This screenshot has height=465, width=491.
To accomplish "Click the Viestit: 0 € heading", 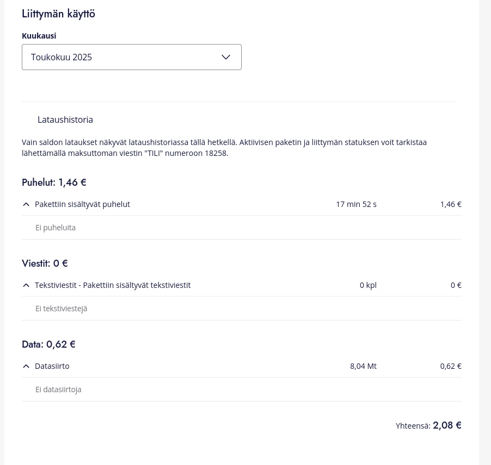I will click(45, 263).
